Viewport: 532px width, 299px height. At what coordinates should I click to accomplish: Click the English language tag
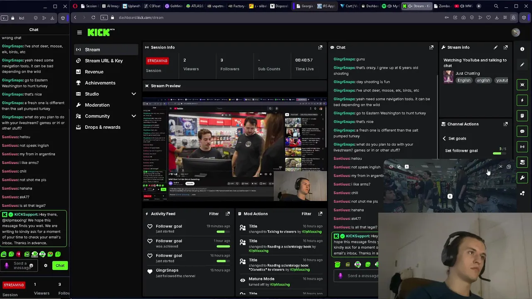point(464,80)
